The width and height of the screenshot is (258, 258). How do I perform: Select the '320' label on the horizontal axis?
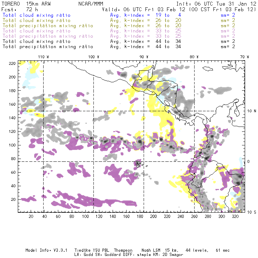click(235, 217)
